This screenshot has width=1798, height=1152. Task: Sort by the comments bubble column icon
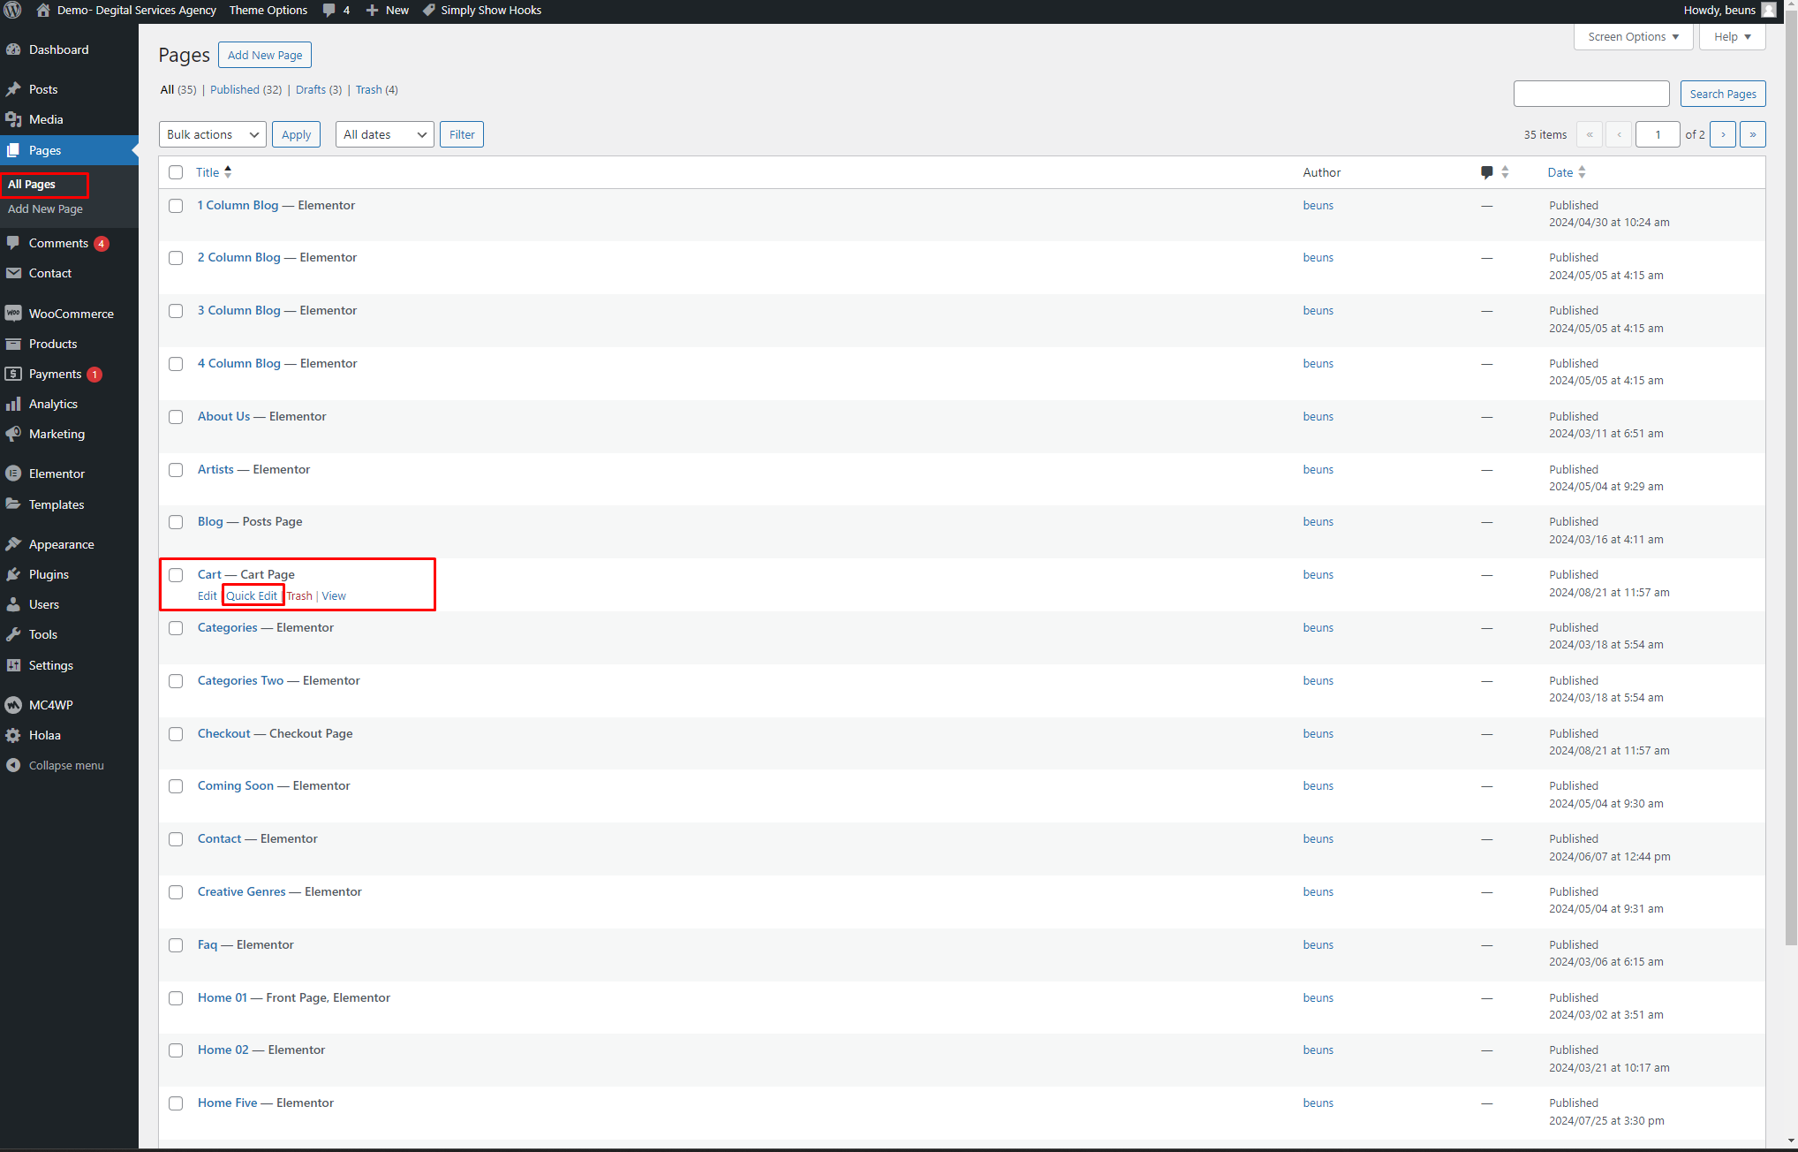(x=1487, y=172)
